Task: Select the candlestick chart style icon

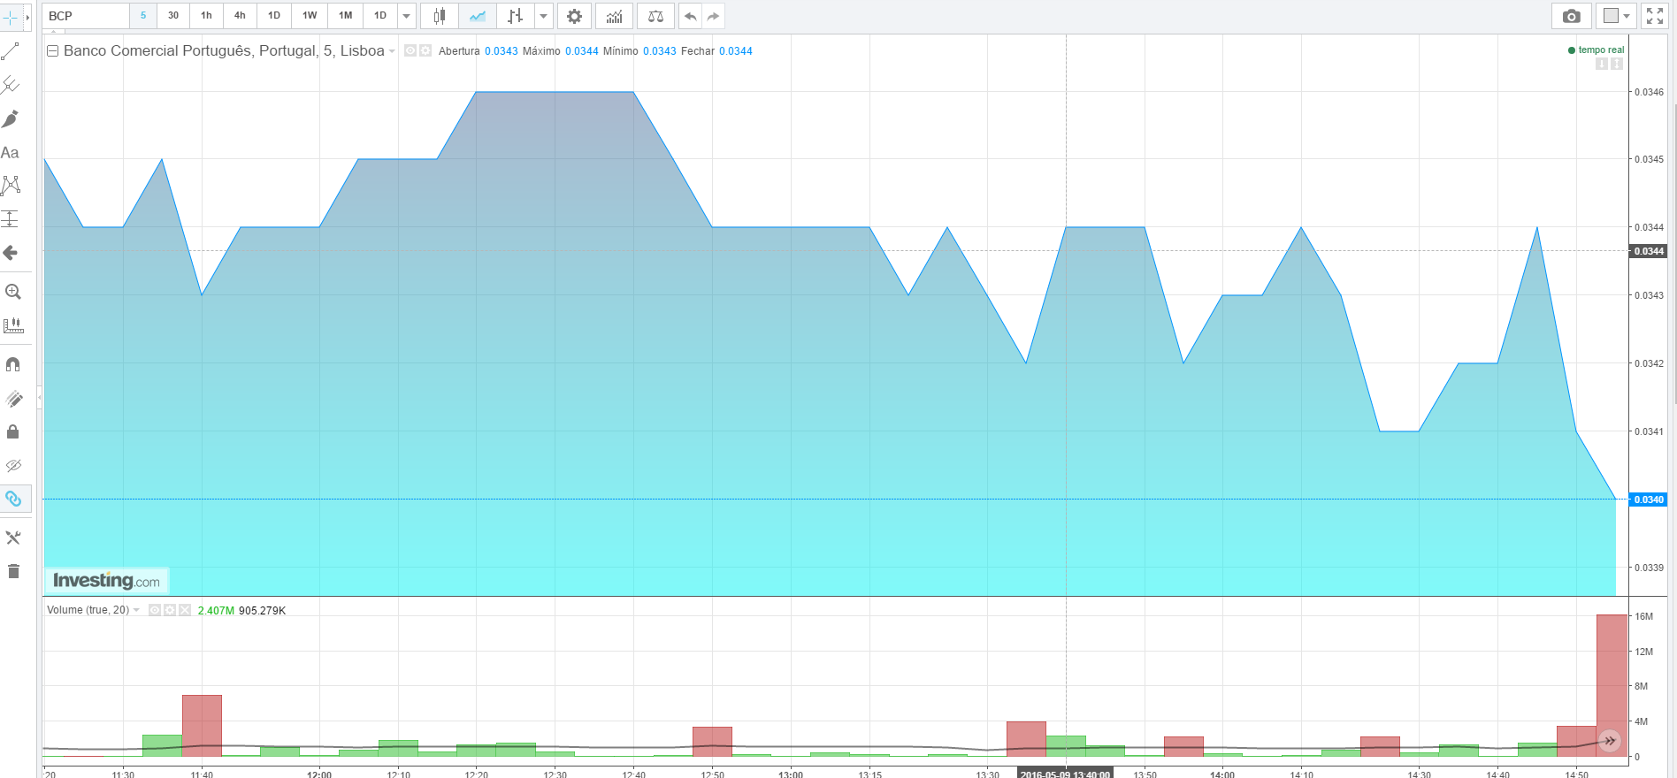Action: click(x=440, y=16)
